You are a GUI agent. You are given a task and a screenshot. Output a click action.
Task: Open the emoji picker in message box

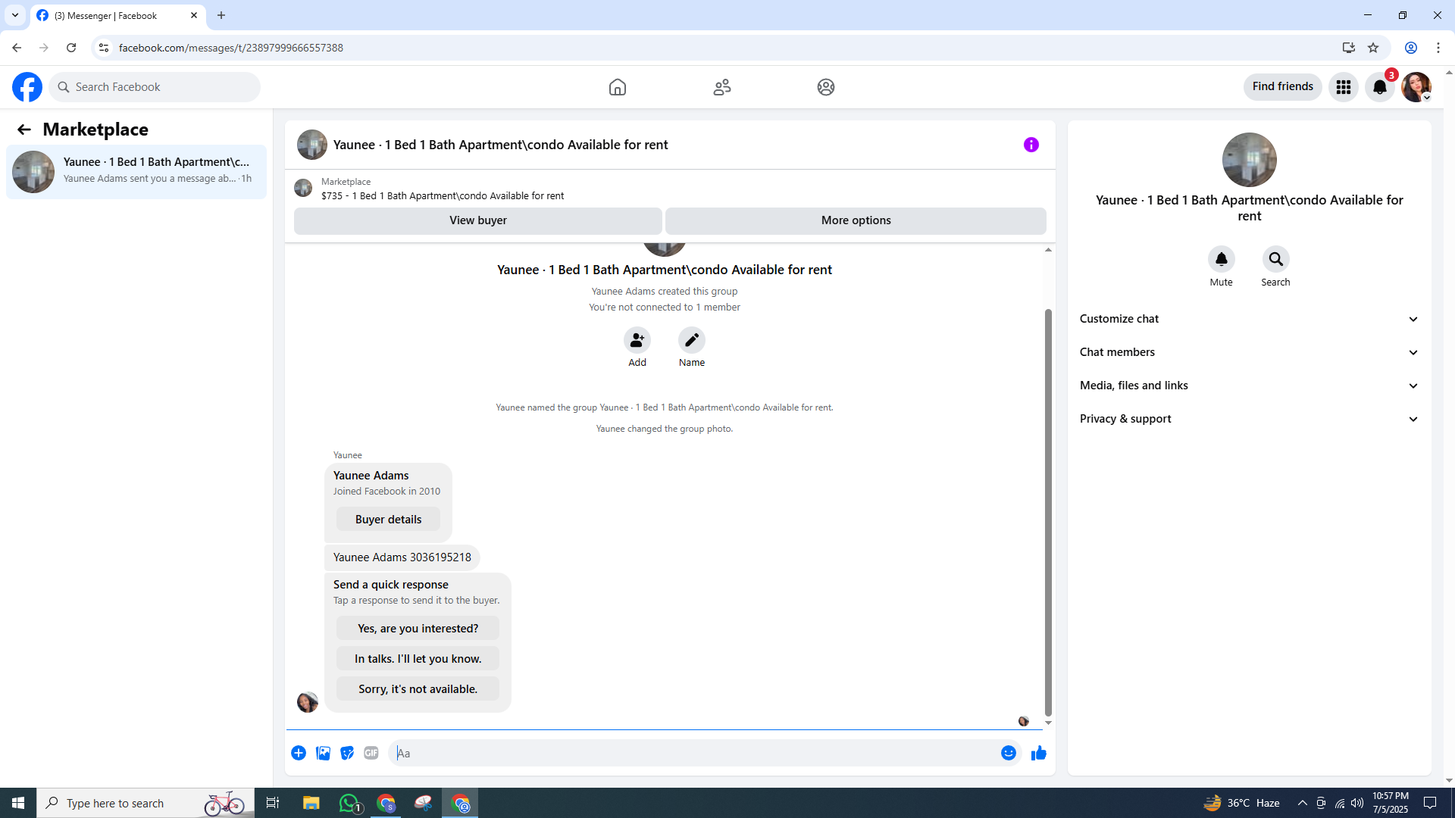click(1008, 753)
